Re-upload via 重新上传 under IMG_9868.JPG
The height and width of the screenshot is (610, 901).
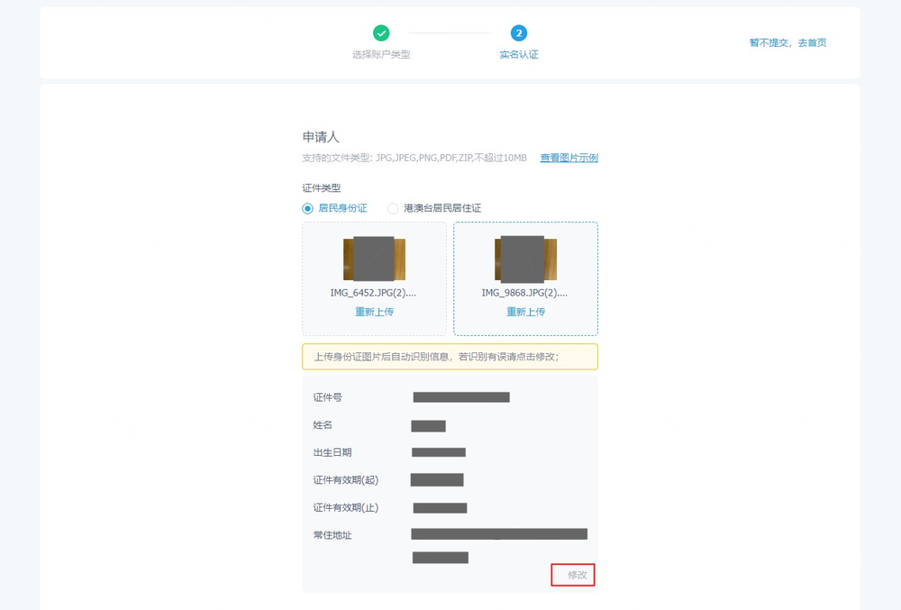point(525,312)
